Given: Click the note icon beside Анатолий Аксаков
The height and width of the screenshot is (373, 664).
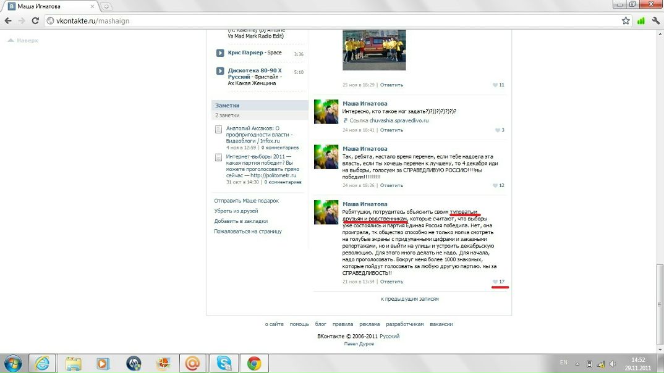Looking at the screenshot, I should pyautogui.click(x=218, y=130).
